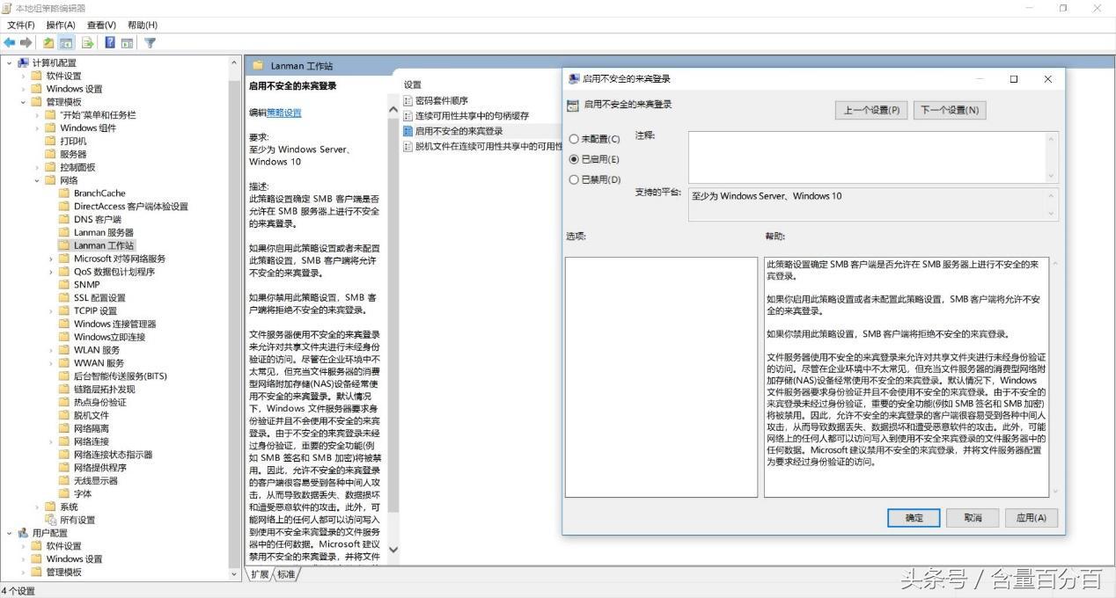
Task: Collapse the 用户配置 tree node
Action: (x=10, y=533)
